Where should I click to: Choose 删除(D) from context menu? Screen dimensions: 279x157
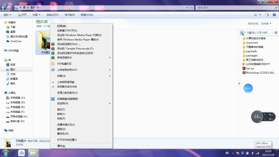click(x=81, y=129)
